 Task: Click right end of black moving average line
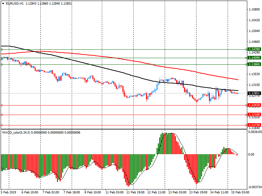coord(238,90)
